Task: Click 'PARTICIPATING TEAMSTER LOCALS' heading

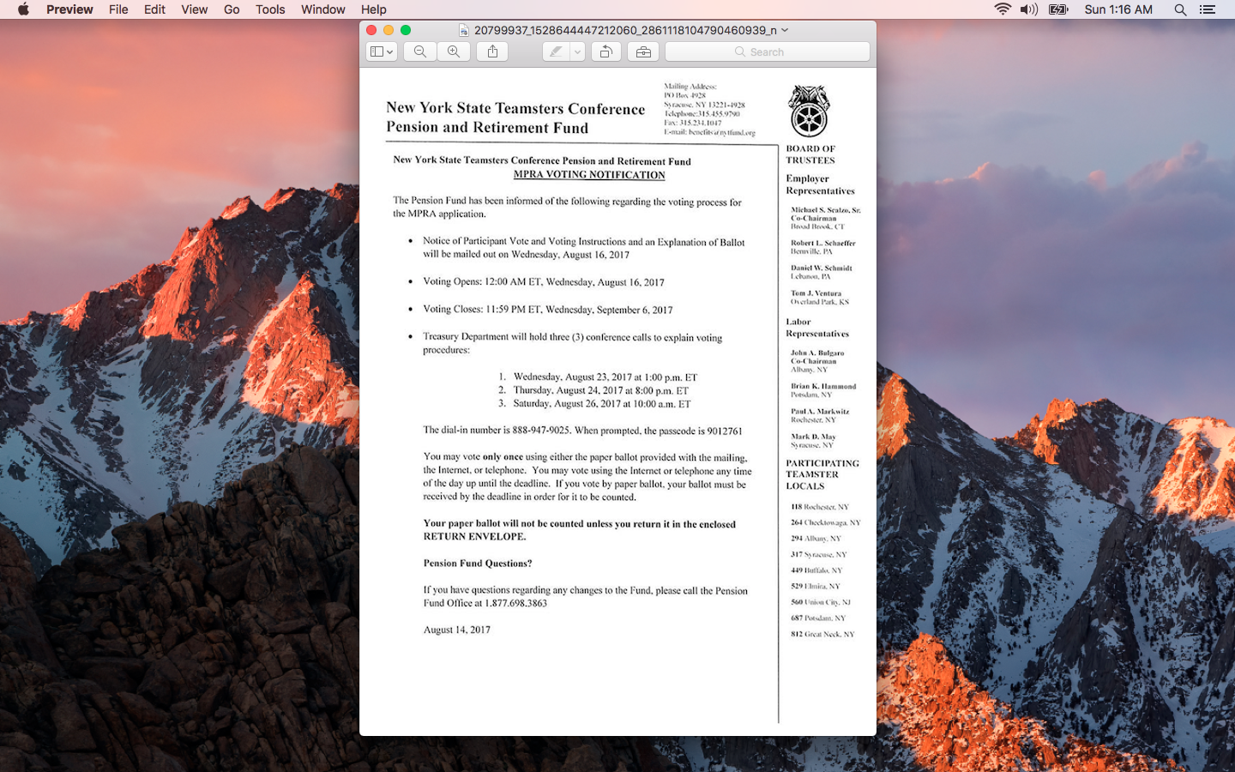Action: (822, 474)
